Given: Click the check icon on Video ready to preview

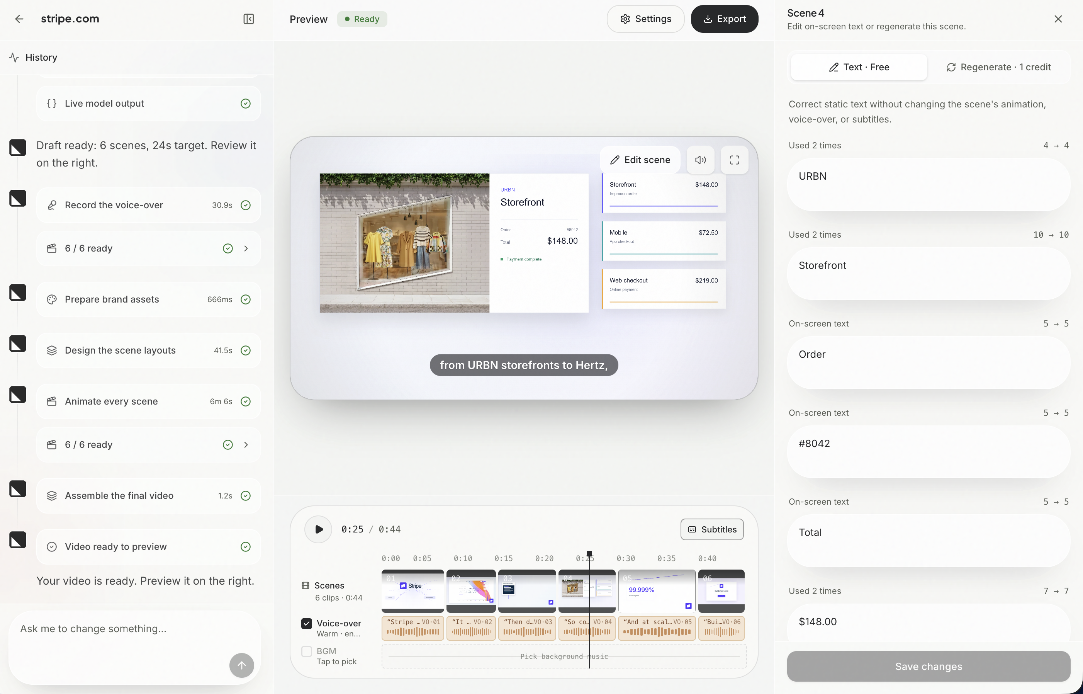Looking at the screenshot, I should coord(52,547).
